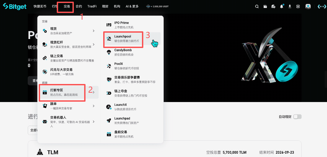The height and width of the screenshot is (157, 327).
Task: Open the 机构 menu
Action: pos(117,6)
